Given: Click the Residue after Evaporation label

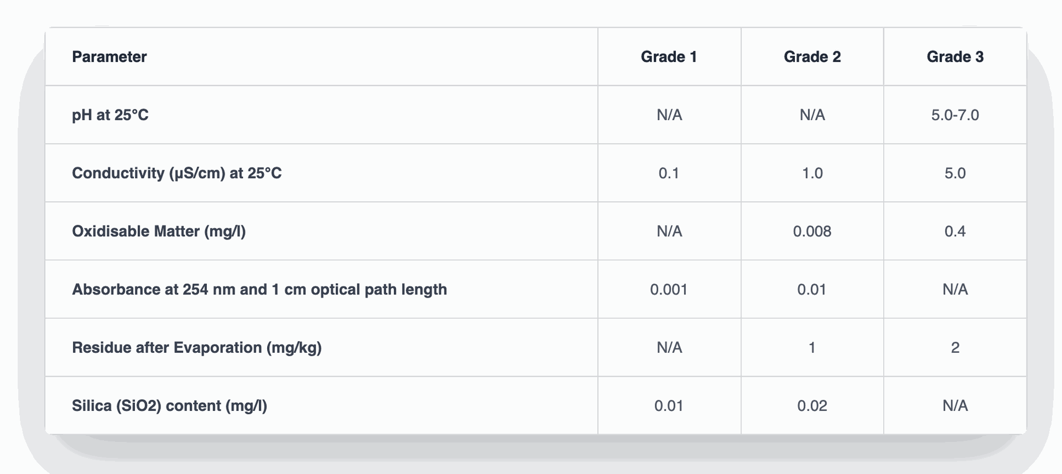Looking at the screenshot, I should click(x=196, y=347).
